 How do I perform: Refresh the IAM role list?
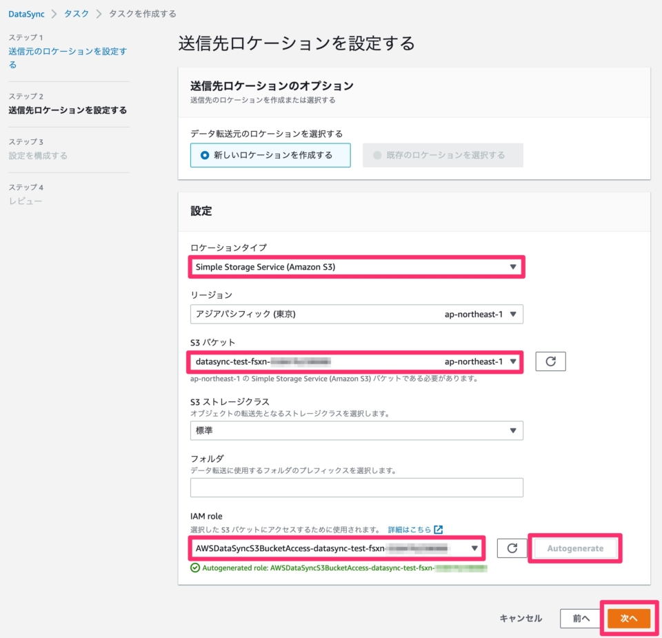[x=510, y=548]
